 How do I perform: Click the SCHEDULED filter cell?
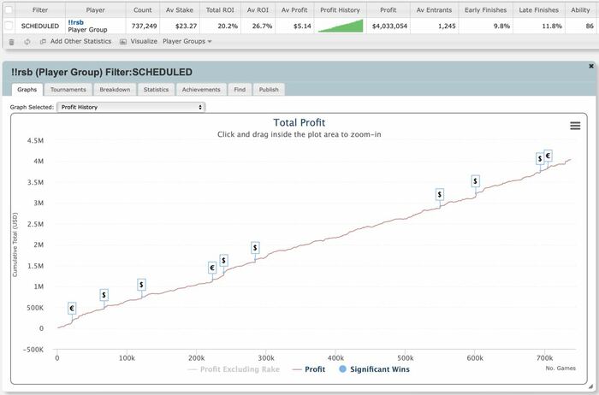pyautogui.click(x=40, y=26)
